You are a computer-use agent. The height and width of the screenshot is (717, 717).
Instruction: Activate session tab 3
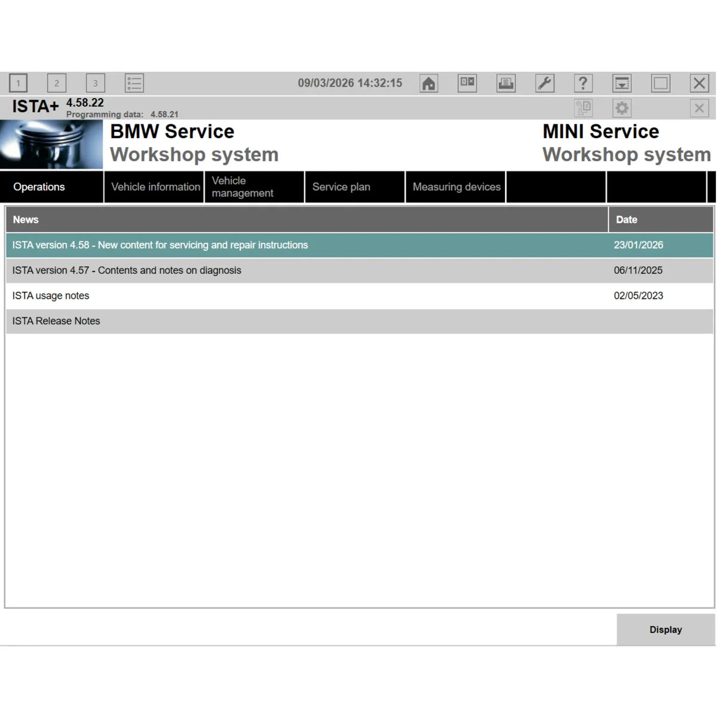96,83
